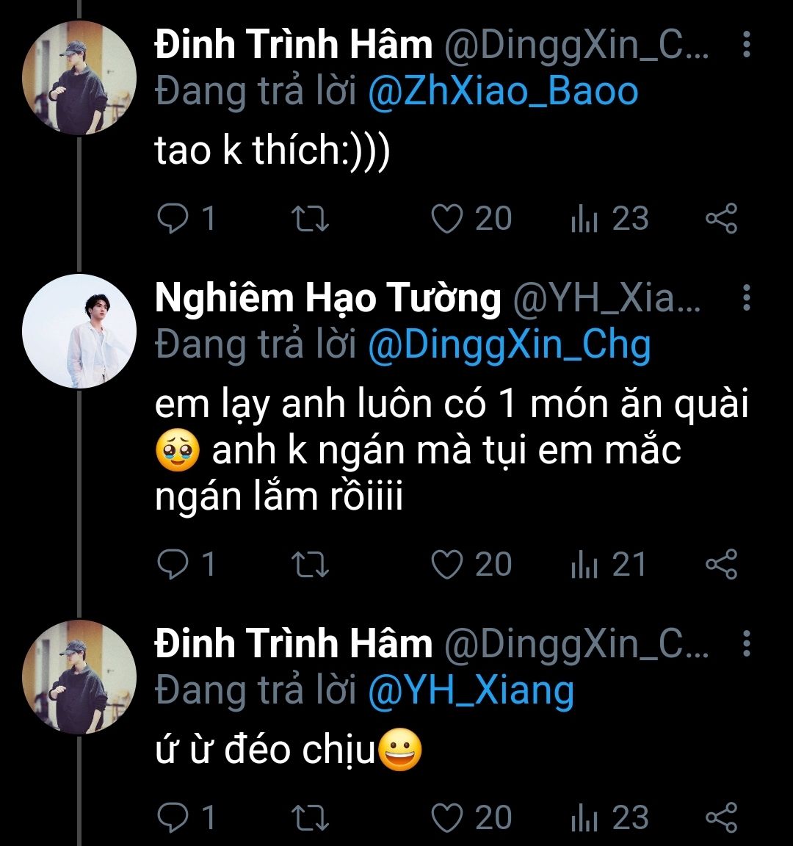Open the @YH_Xiang mention link
The width and height of the screenshot is (793, 846).
pyautogui.click(x=471, y=691)
